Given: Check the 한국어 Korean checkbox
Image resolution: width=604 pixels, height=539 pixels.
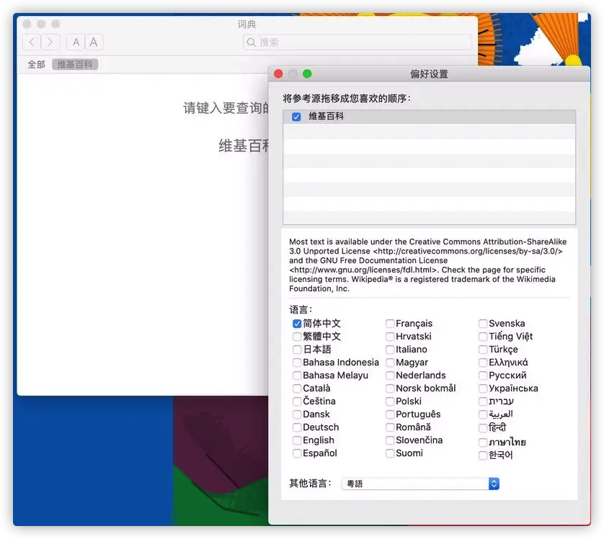Looking at the screenshot, I should click(483, 455).
